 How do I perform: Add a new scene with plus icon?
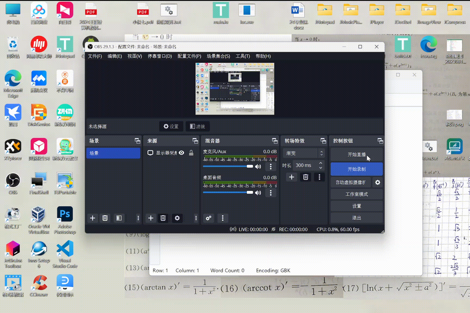point(92,218)
